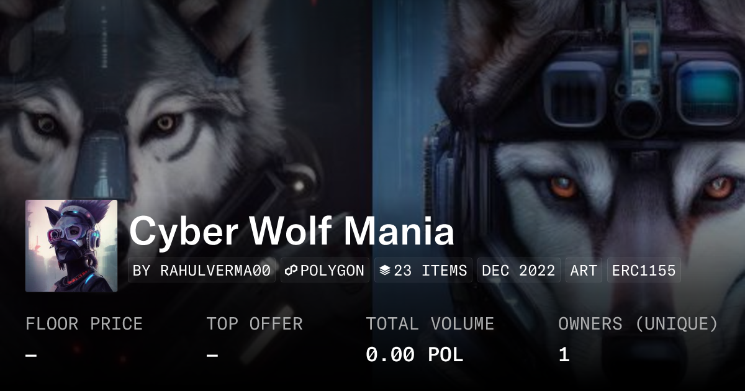The width and height of the screenshot is (745, 391).
Task: Click the OWNERS (UNIQUE) label
Action: pyautogui.click(x=638, y=324)
